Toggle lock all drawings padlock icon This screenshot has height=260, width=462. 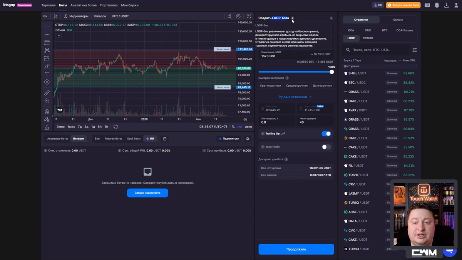(x=47, y=127)
